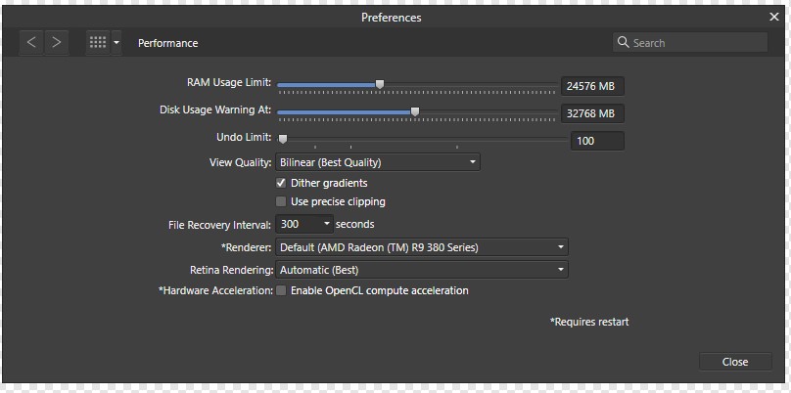
Task: Enable OpenCL compute acceleration checkbox
Action: click(281, 290)
